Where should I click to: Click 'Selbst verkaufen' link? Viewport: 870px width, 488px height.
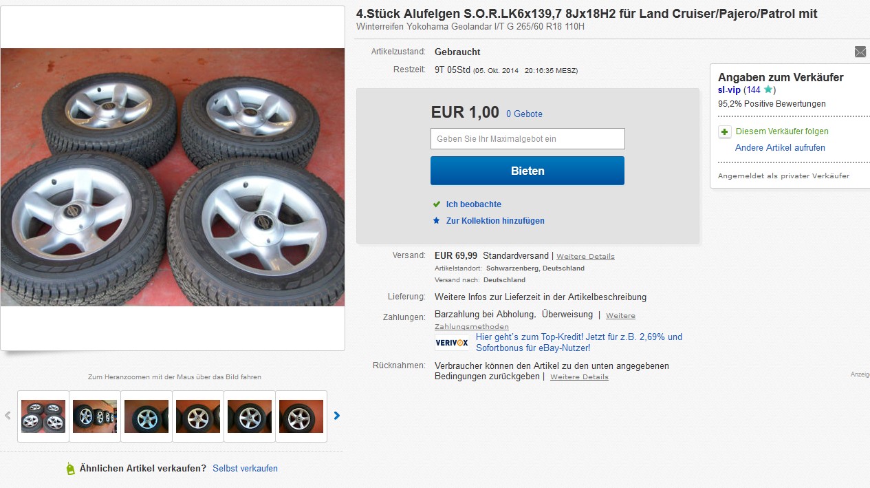[245, 469]
